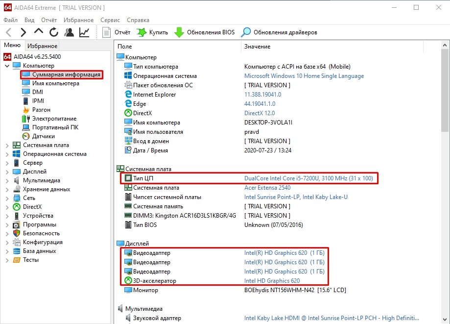Open 3D-акселератор Intel HD Graphics 620 link
450x324 pixels.
pyautogui.click(x=272, y=281)
